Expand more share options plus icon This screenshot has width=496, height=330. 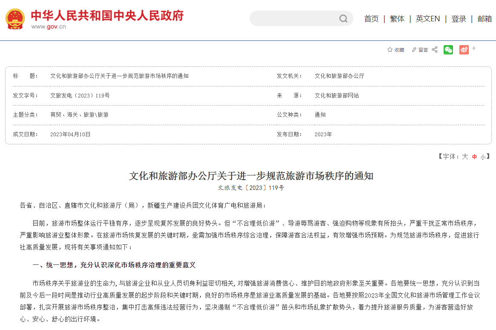[474, 48]
